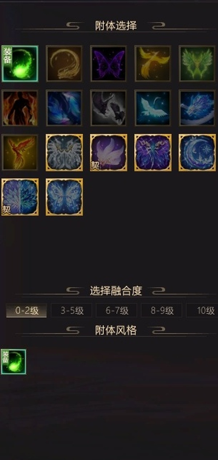Pick the black crows attachment icon
The height and width of the screenshot is (460, 218).
pos(108,108)
